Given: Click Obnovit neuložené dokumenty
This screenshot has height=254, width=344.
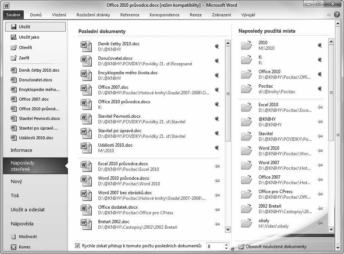Looking at the screenshot, I should point(272,247).
